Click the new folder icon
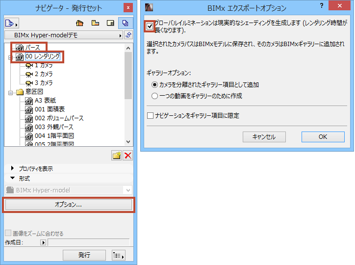 click(117, 156)
